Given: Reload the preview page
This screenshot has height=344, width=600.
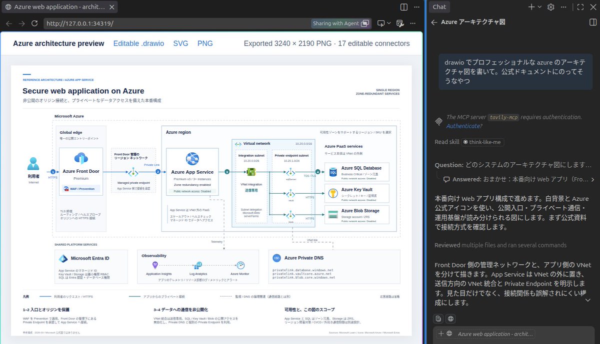Looking at the screenshot, I should click(34, 23).
